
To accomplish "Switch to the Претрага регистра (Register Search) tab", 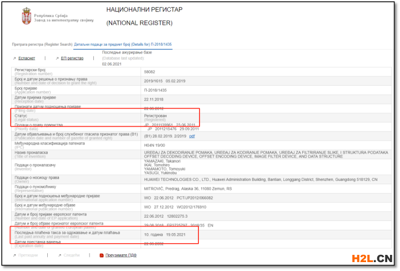I will coord(42,44).
